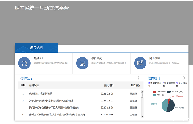Open letter starting with 南岳区水濂村四组旷仁贵
Image resolution: width=193 pixels, height=124 pixels.
click(x=58, y=114)
